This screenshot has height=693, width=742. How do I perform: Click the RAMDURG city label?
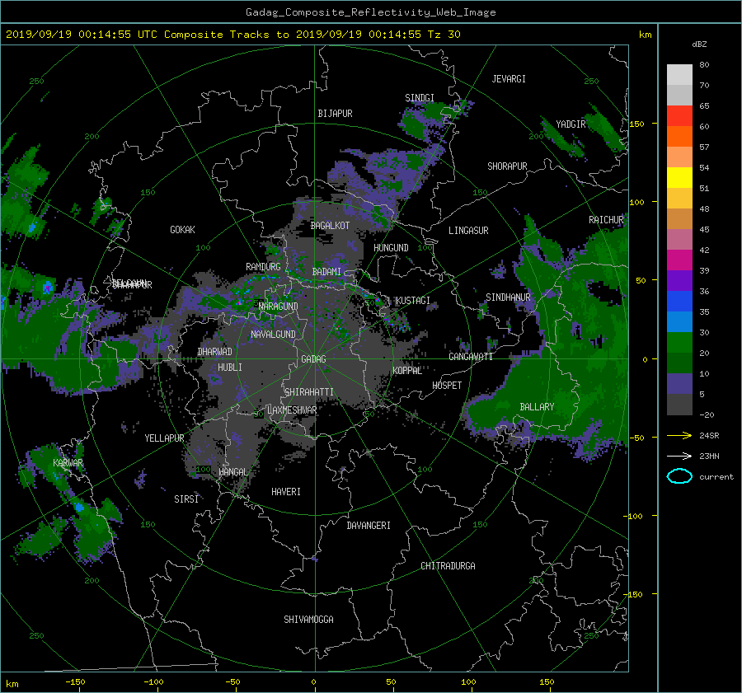click(263, 267)
